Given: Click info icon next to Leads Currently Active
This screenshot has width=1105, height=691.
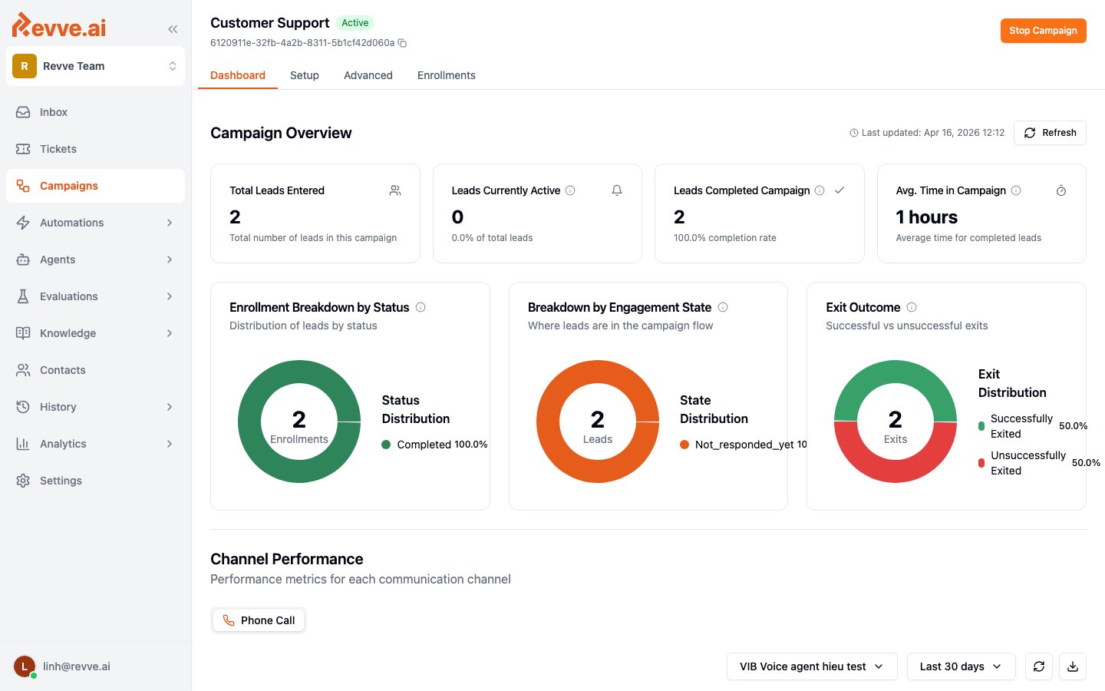Looking at the screenshot, I should pos(570,190).
